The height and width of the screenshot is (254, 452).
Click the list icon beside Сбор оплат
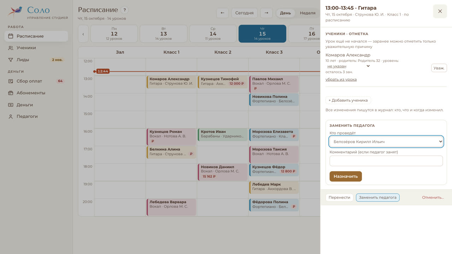click(11, 81)
